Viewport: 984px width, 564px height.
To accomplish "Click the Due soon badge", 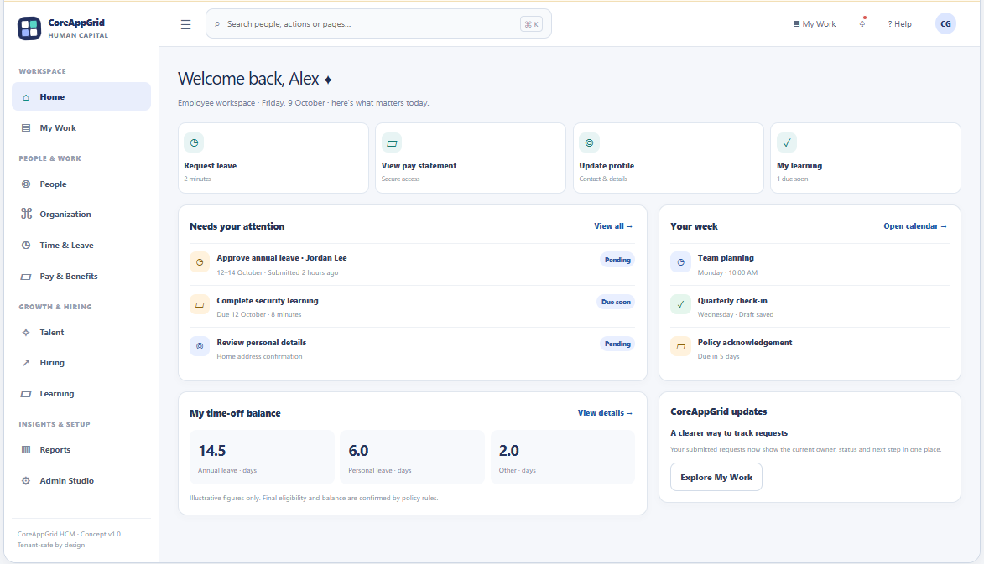I will pos(616,302).
